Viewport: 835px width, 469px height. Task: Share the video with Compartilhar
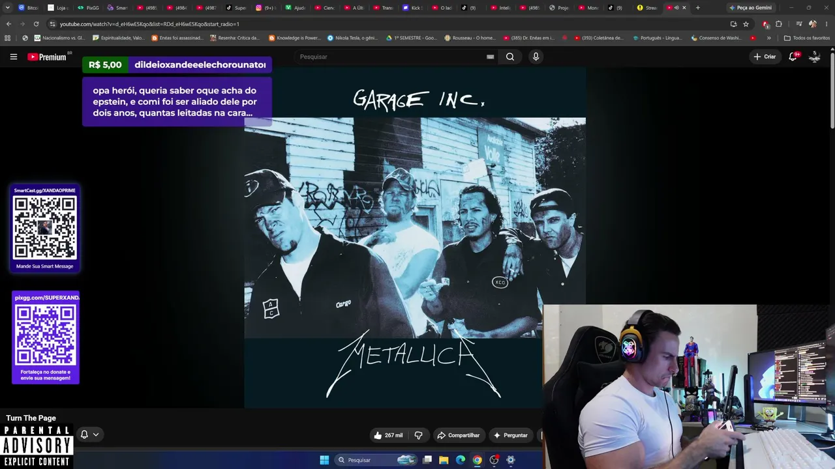coord(459,435)
